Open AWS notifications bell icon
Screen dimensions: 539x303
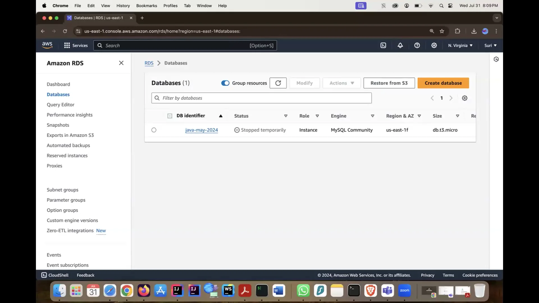click(400, 45)
